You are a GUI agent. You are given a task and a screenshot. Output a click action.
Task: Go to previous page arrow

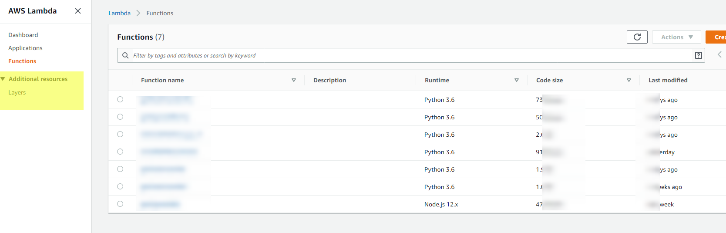(x=719, y=54)
